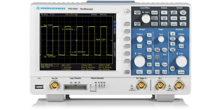This screenshot has height=110, width=221.
Task: Adjust the Horizontal Position knob
Action: pos(181,39)
